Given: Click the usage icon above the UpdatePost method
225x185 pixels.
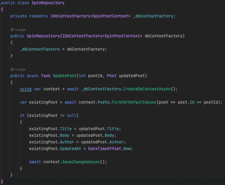Looking at the screenshot, I should pos(12,70).
